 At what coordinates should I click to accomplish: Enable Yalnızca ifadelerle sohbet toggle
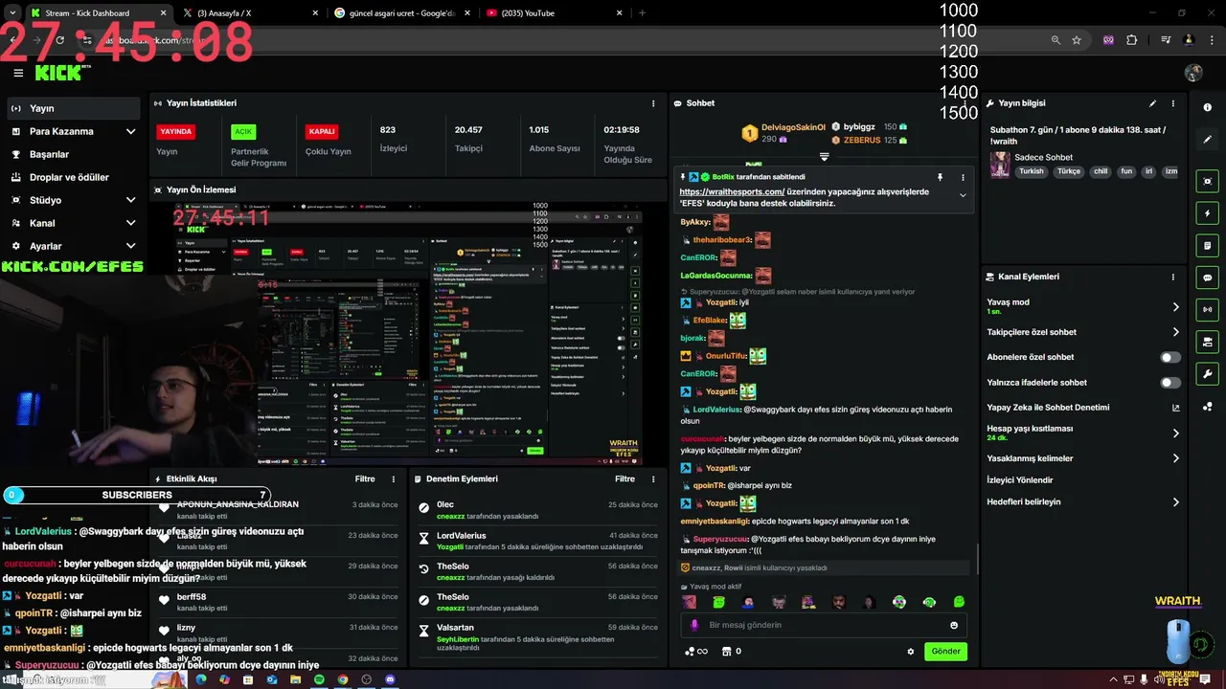pyautogui.click(x=1170, y=383)
